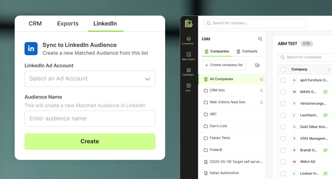Click the green badge icon beside MAAS G...
Viewport: 332px width, 179px height.
(x=325, y=92)
